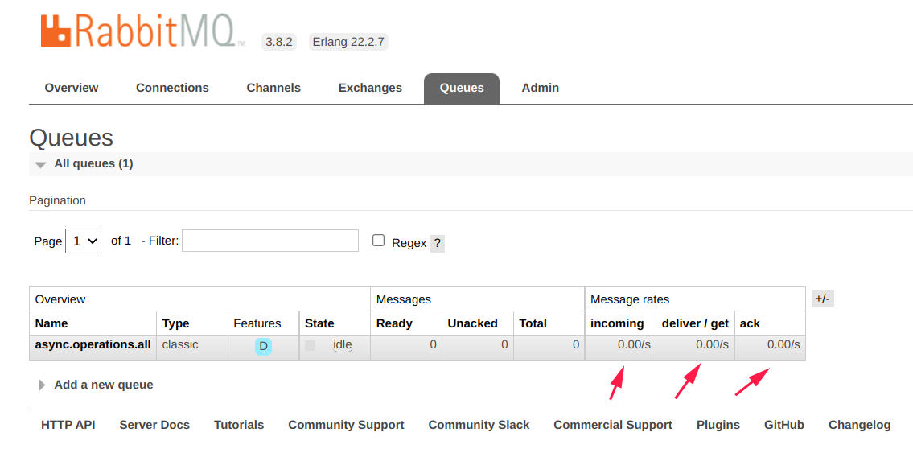Open the HTTP API link

pos(68,425)
